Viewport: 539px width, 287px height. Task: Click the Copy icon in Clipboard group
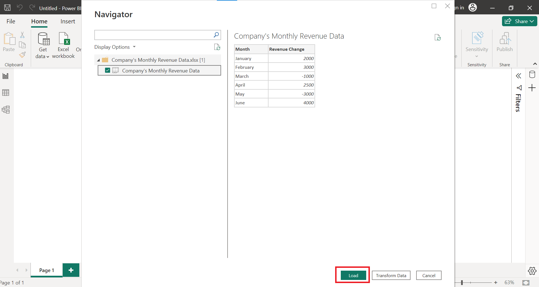[x=22, y=45]
